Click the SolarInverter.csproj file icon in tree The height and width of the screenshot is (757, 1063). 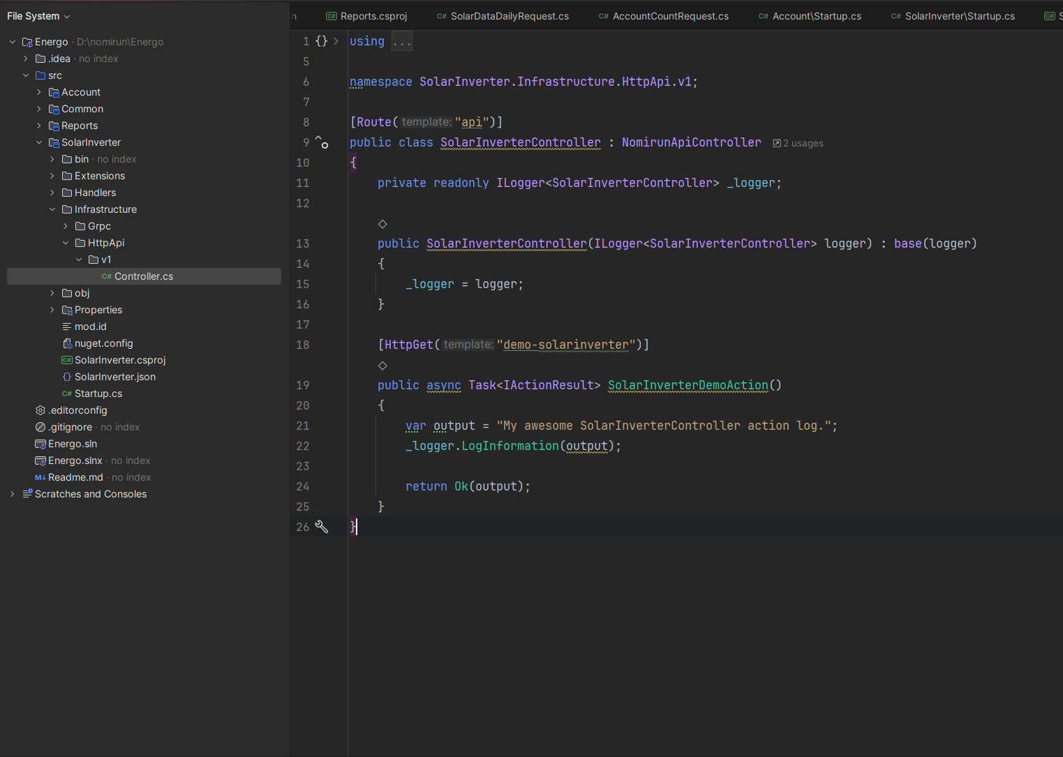click(x=67, y=360)
